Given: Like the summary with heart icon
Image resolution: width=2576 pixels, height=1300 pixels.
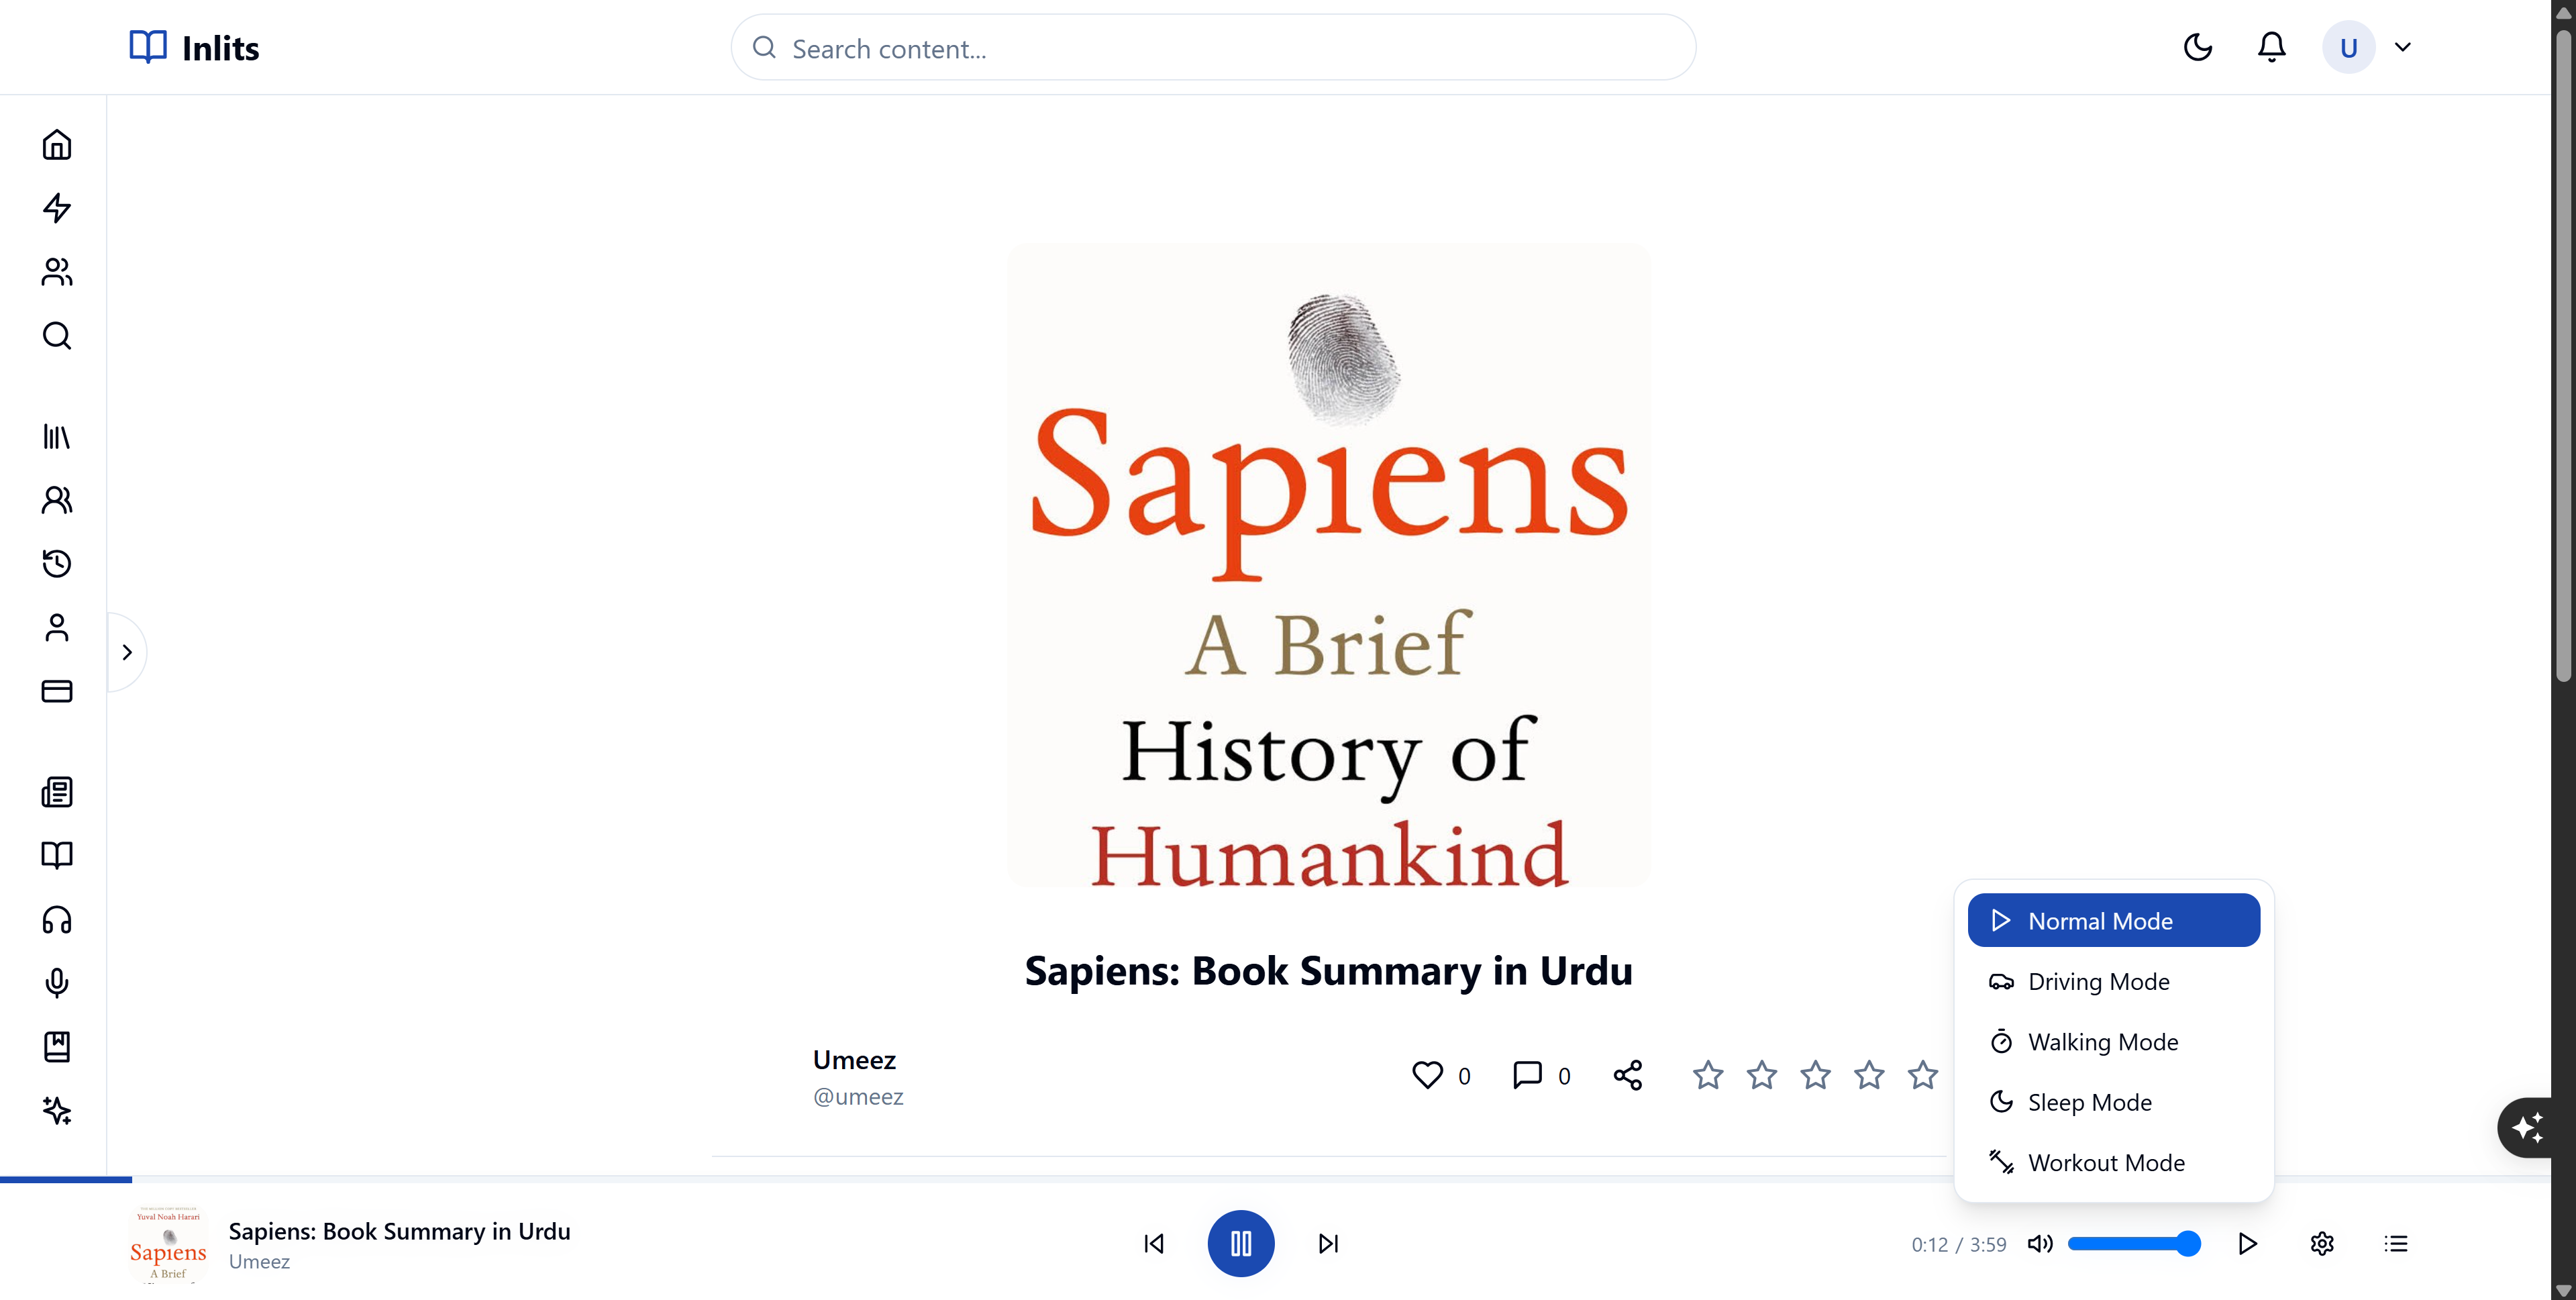Looking at the screenshot, I should [1427, 1075].
